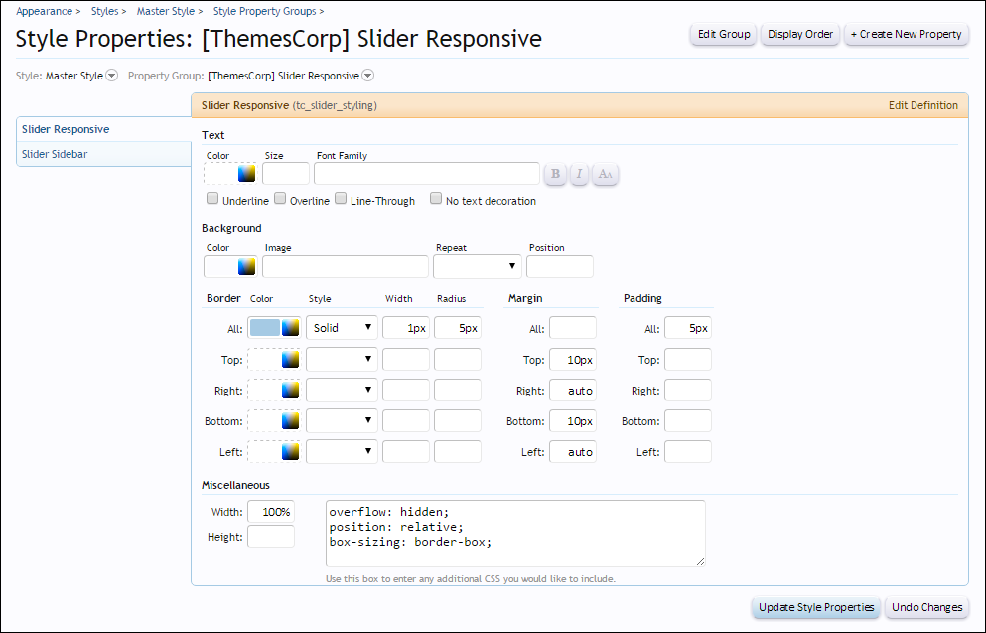Check No text decoration
The image size is (986, 633).
pyautogui.click(x=436, y=199)
